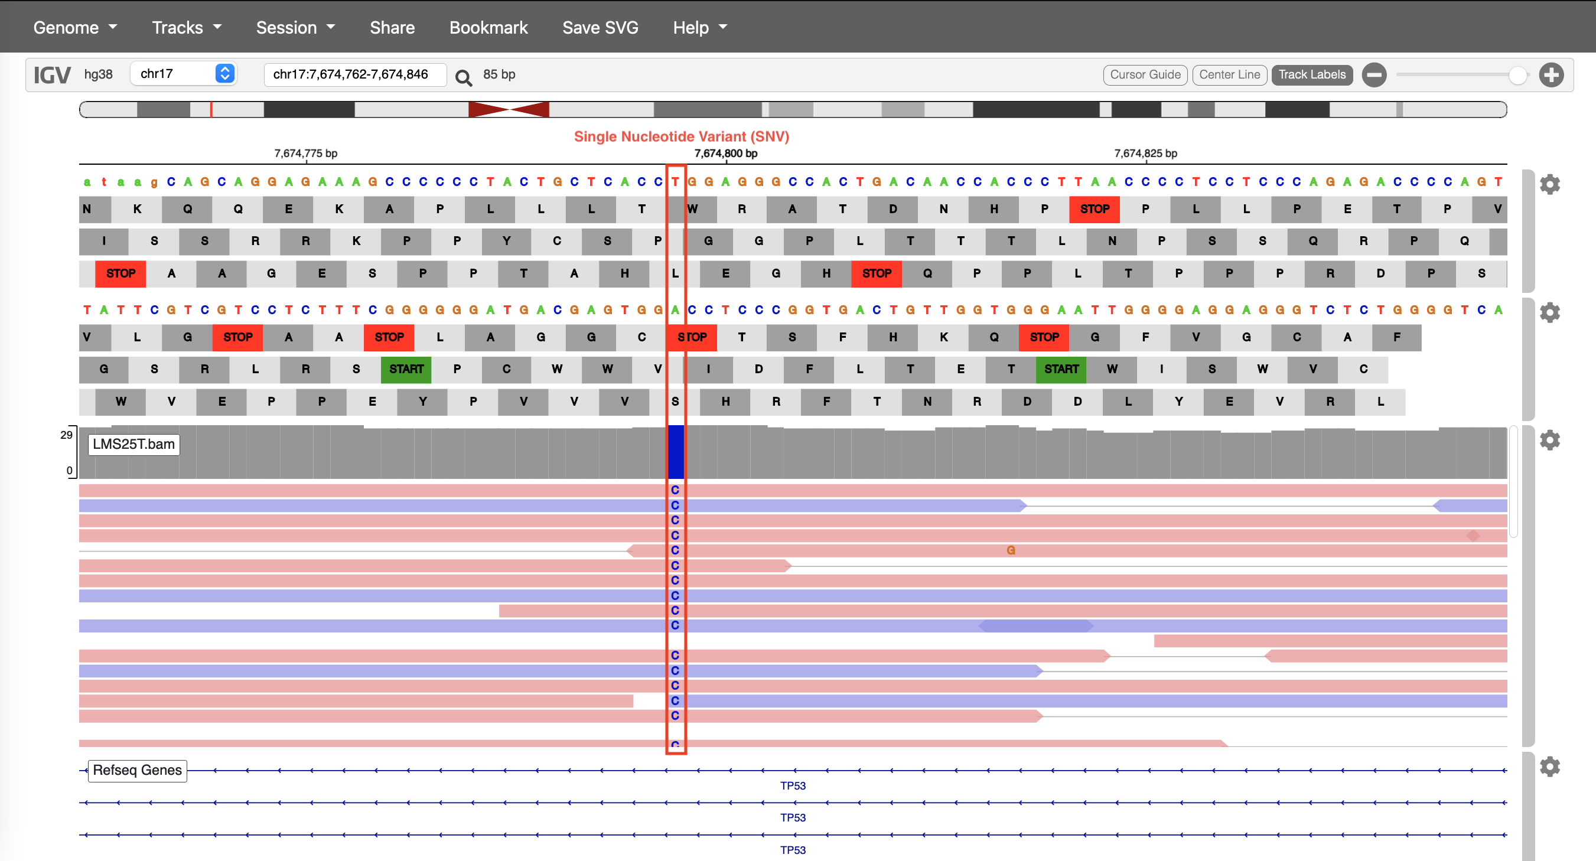Open the Help menu

(x=699, y=27)
